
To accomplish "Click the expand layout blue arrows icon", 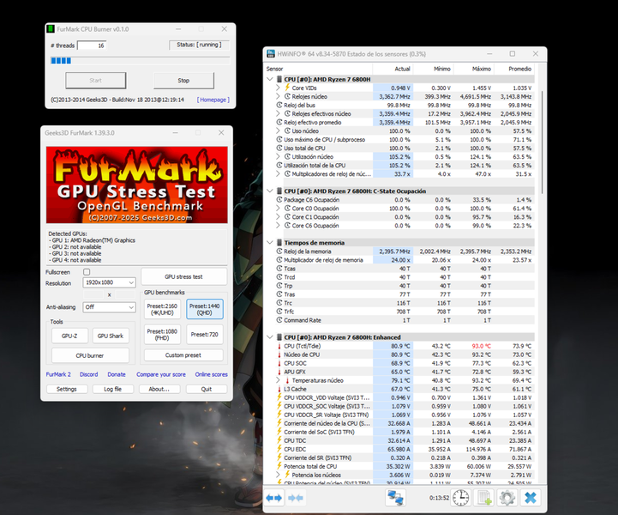I will point(274,497).
